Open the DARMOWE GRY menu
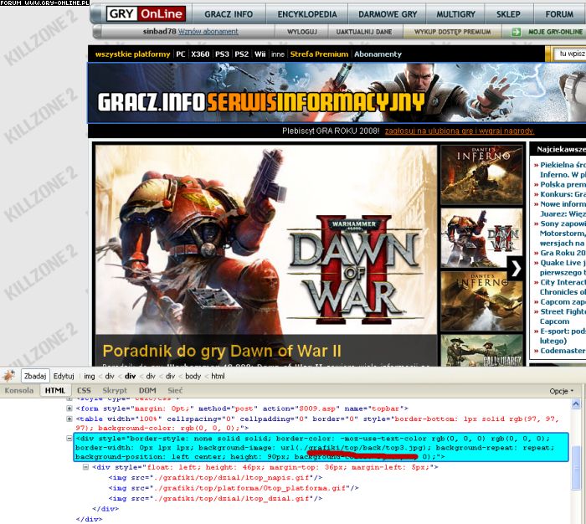Image resolution: width=586 pixels, height=524 pixels. point(388,14)
